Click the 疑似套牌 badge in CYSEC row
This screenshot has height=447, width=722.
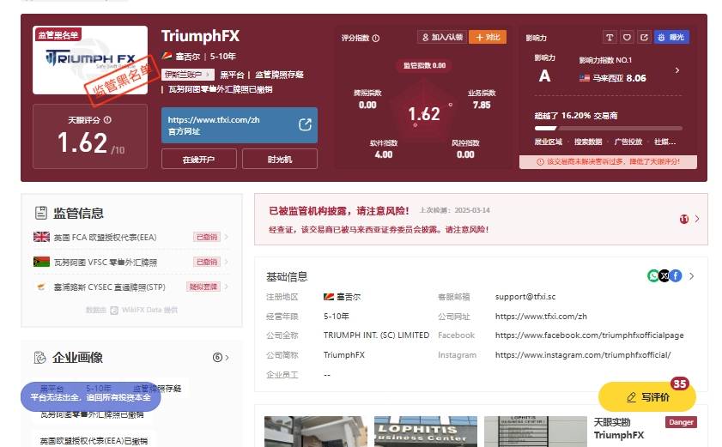[203, 287]
